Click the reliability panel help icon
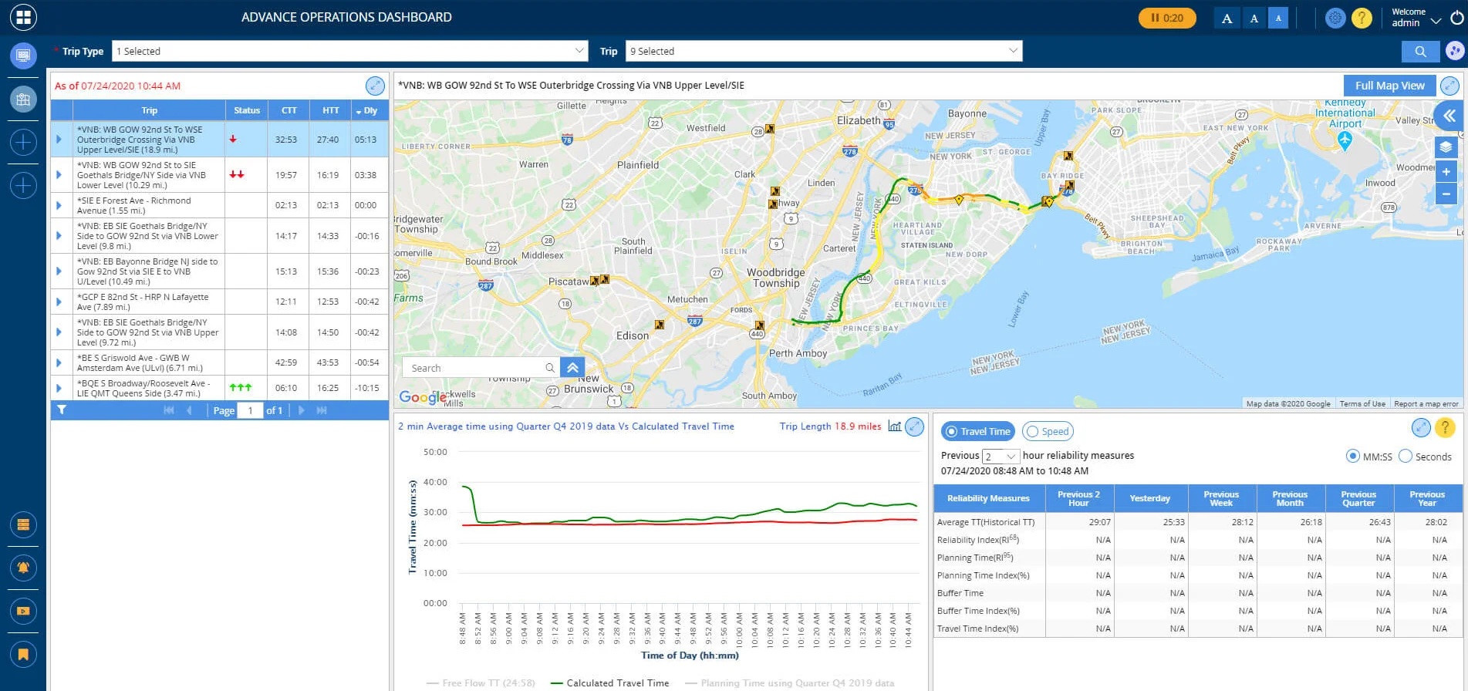Viewport: 1468px width, 691px height. click(1445, 427)
